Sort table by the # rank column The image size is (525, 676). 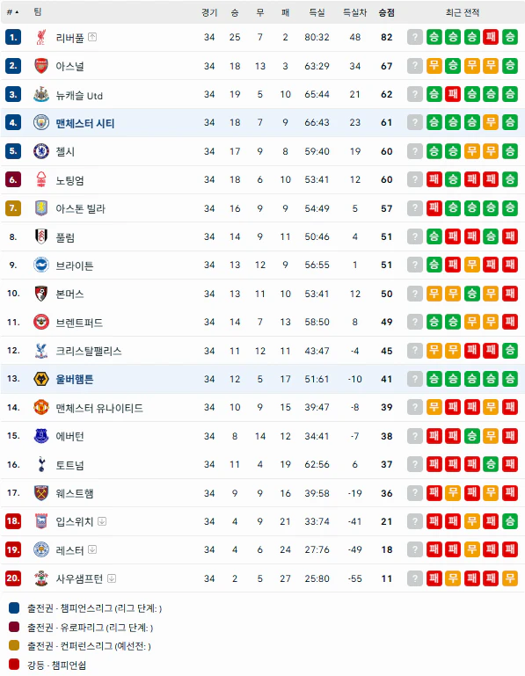click(12, 12)
